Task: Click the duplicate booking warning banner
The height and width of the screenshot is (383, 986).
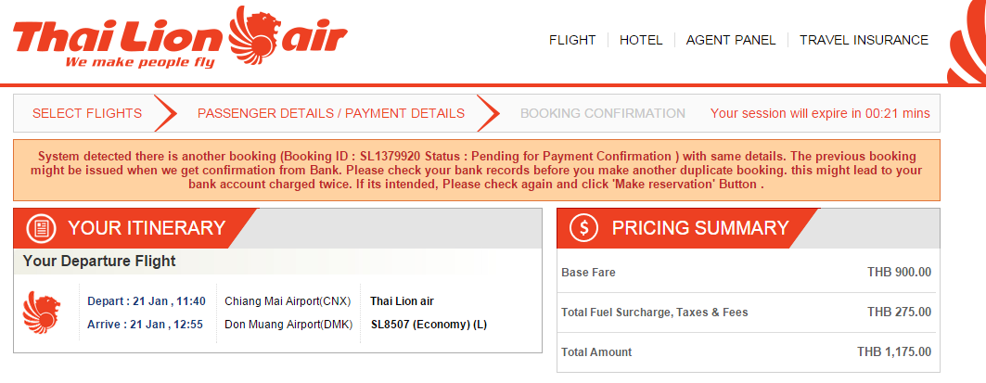Action: [x=477, y=171]
